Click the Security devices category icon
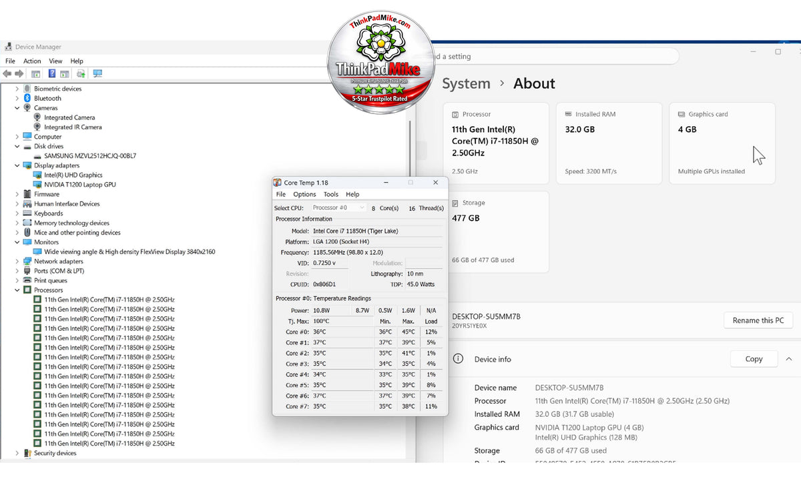 click(x=27, y=453)
